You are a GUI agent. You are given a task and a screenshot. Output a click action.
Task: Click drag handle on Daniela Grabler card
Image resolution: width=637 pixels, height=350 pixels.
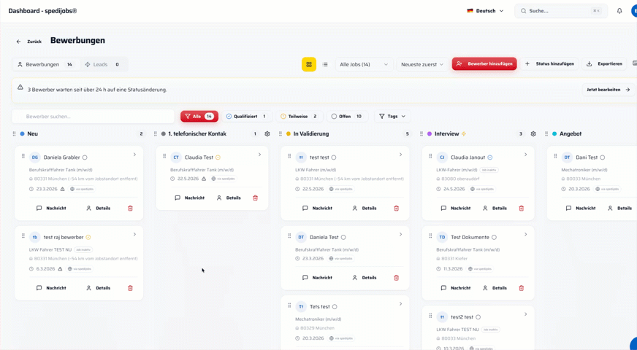tap(23, 156)
